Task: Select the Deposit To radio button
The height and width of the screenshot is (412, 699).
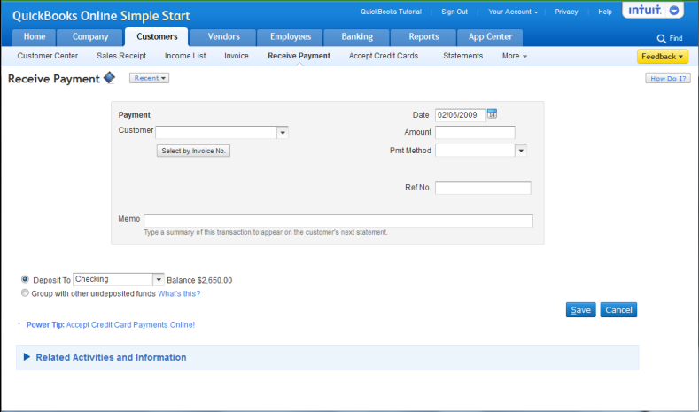Action: click(25, 279)
